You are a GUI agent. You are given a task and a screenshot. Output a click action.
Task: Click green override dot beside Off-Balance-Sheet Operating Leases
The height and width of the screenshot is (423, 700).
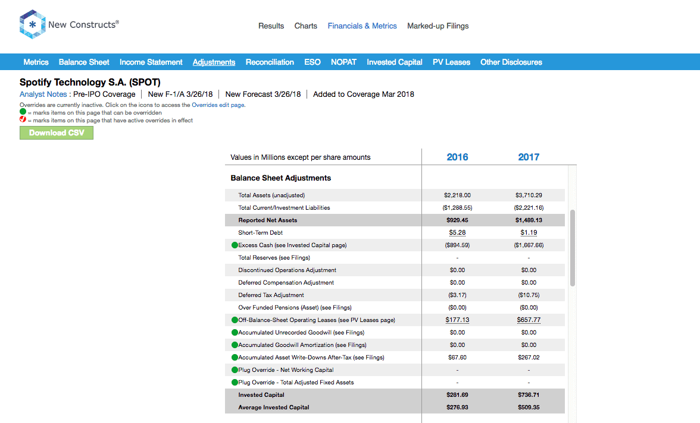(235, 320)
